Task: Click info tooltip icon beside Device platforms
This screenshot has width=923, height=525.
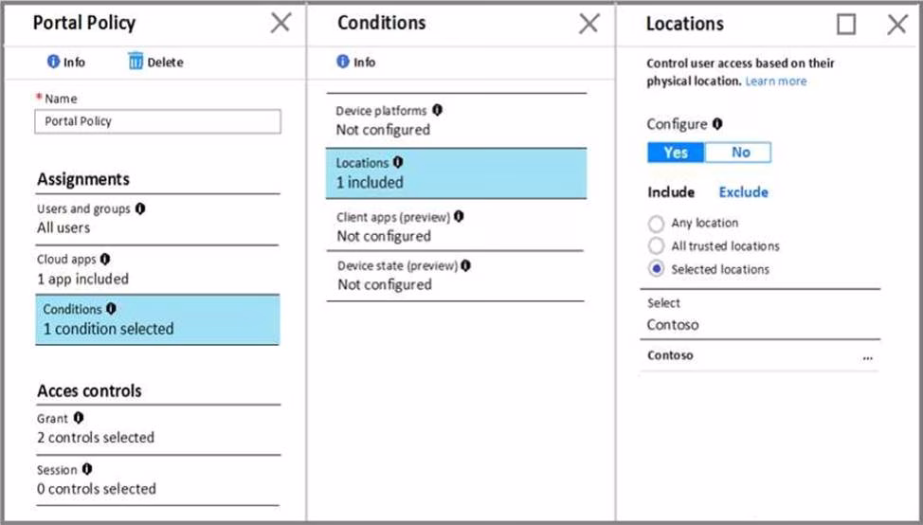Action: pyautogui.click(x=437, y=110)
